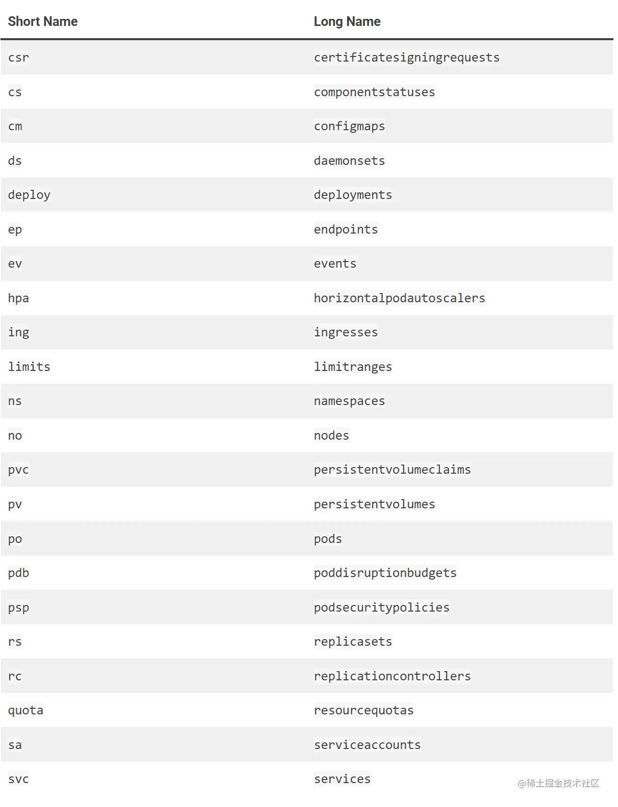The width and height of the screenshot is (618, 807).
Task: Select the deploy short name
Action: (29, 195)
